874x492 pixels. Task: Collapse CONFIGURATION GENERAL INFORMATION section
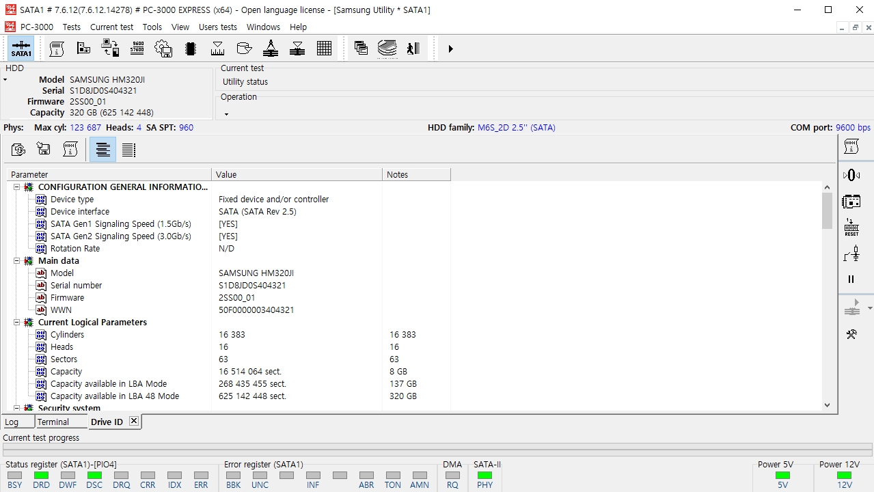[x=17, y=187]
